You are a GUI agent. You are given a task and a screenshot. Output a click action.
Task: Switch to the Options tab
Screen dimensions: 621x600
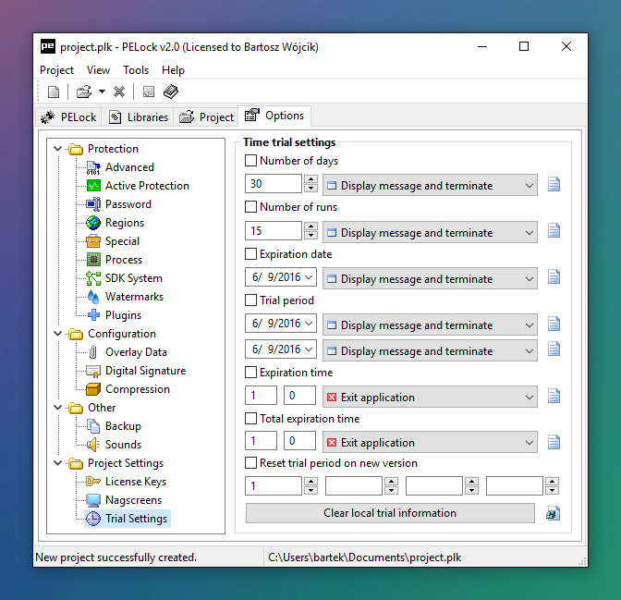pyautogui.click(x=274, y=116)
